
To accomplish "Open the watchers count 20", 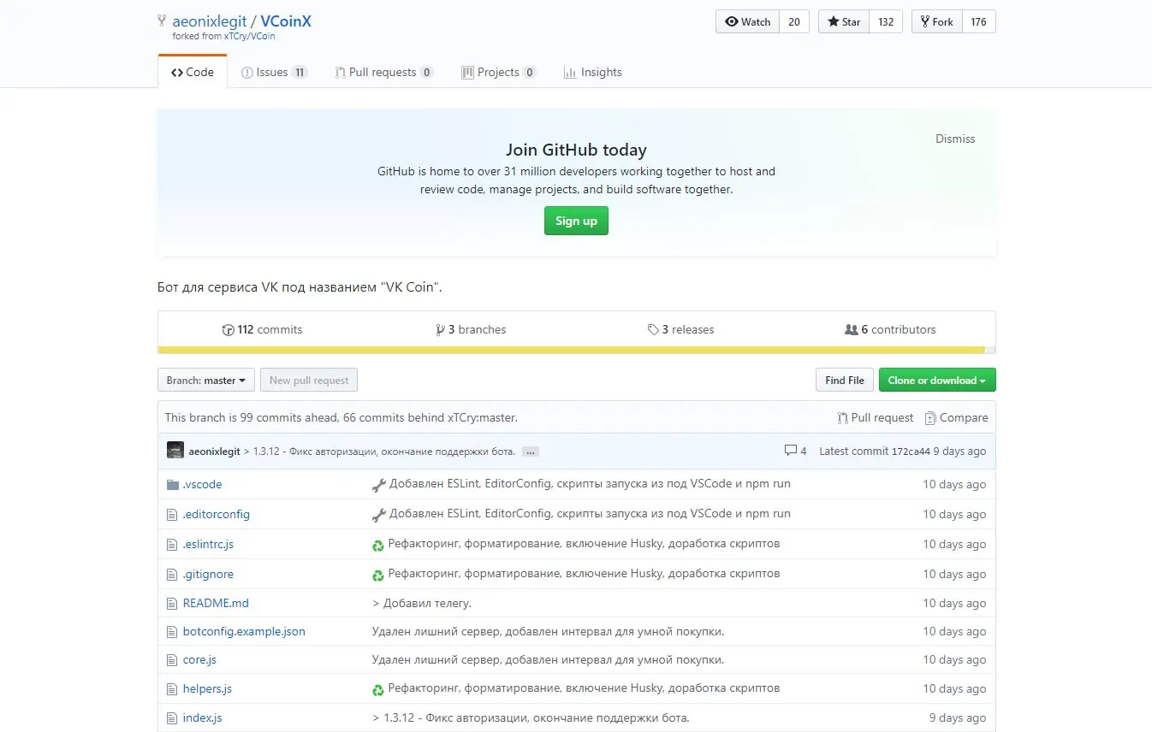I will pos(794,22).
